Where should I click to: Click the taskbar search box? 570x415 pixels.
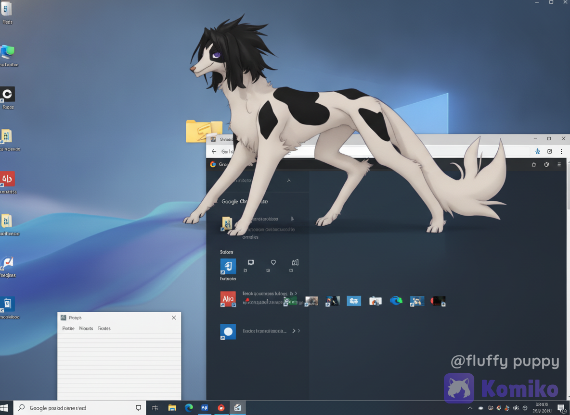point(79,408)
